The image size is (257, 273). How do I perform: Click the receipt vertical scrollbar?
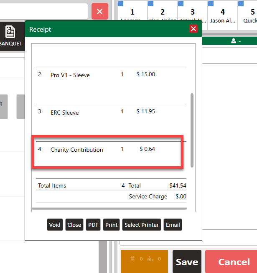pos(192,130)
